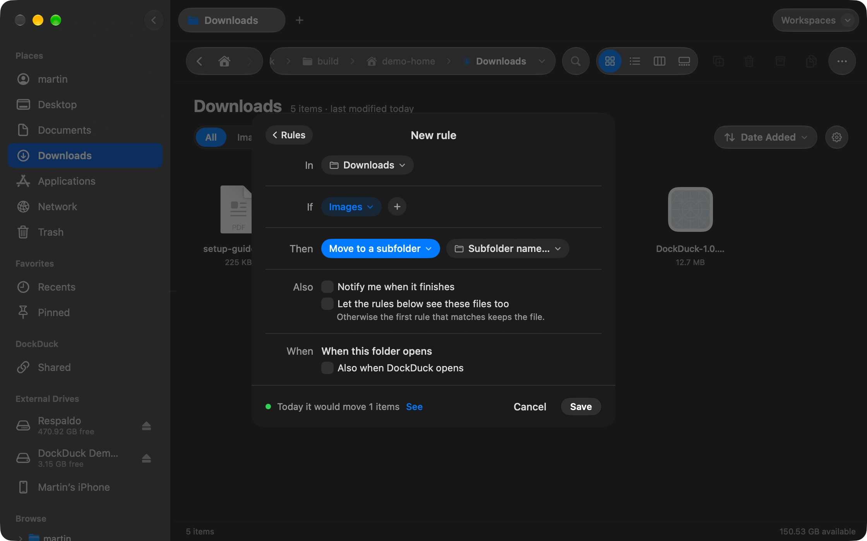
Task: Open Documents in sidebar
Action: click(x=85, y=130)
